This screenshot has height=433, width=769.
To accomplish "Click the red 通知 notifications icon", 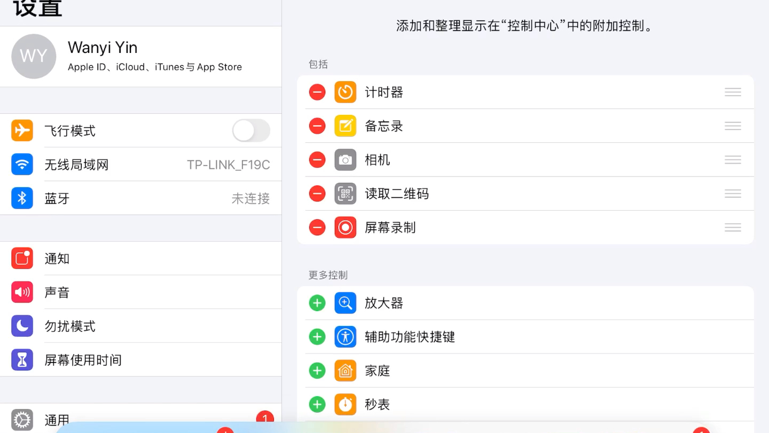I will (22, 259).
